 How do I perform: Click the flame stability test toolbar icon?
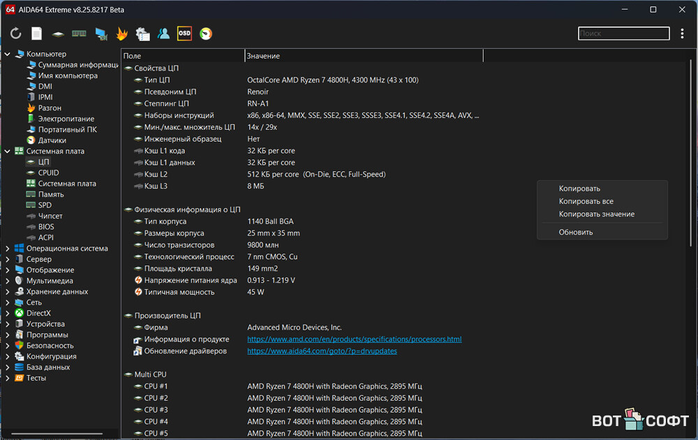tap(121, 34)
